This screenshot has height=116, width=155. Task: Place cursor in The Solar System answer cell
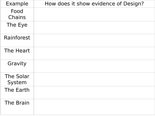coord(94,79)
